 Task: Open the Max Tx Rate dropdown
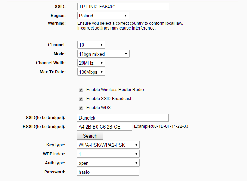91,72
